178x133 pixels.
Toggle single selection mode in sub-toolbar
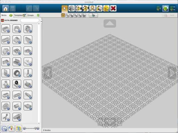[x=63, y=15]
